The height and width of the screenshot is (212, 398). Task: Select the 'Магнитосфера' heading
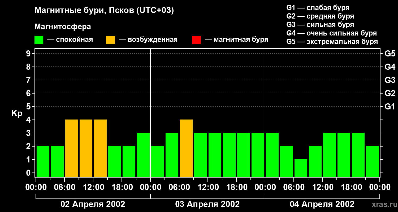(x=63, y=27)
